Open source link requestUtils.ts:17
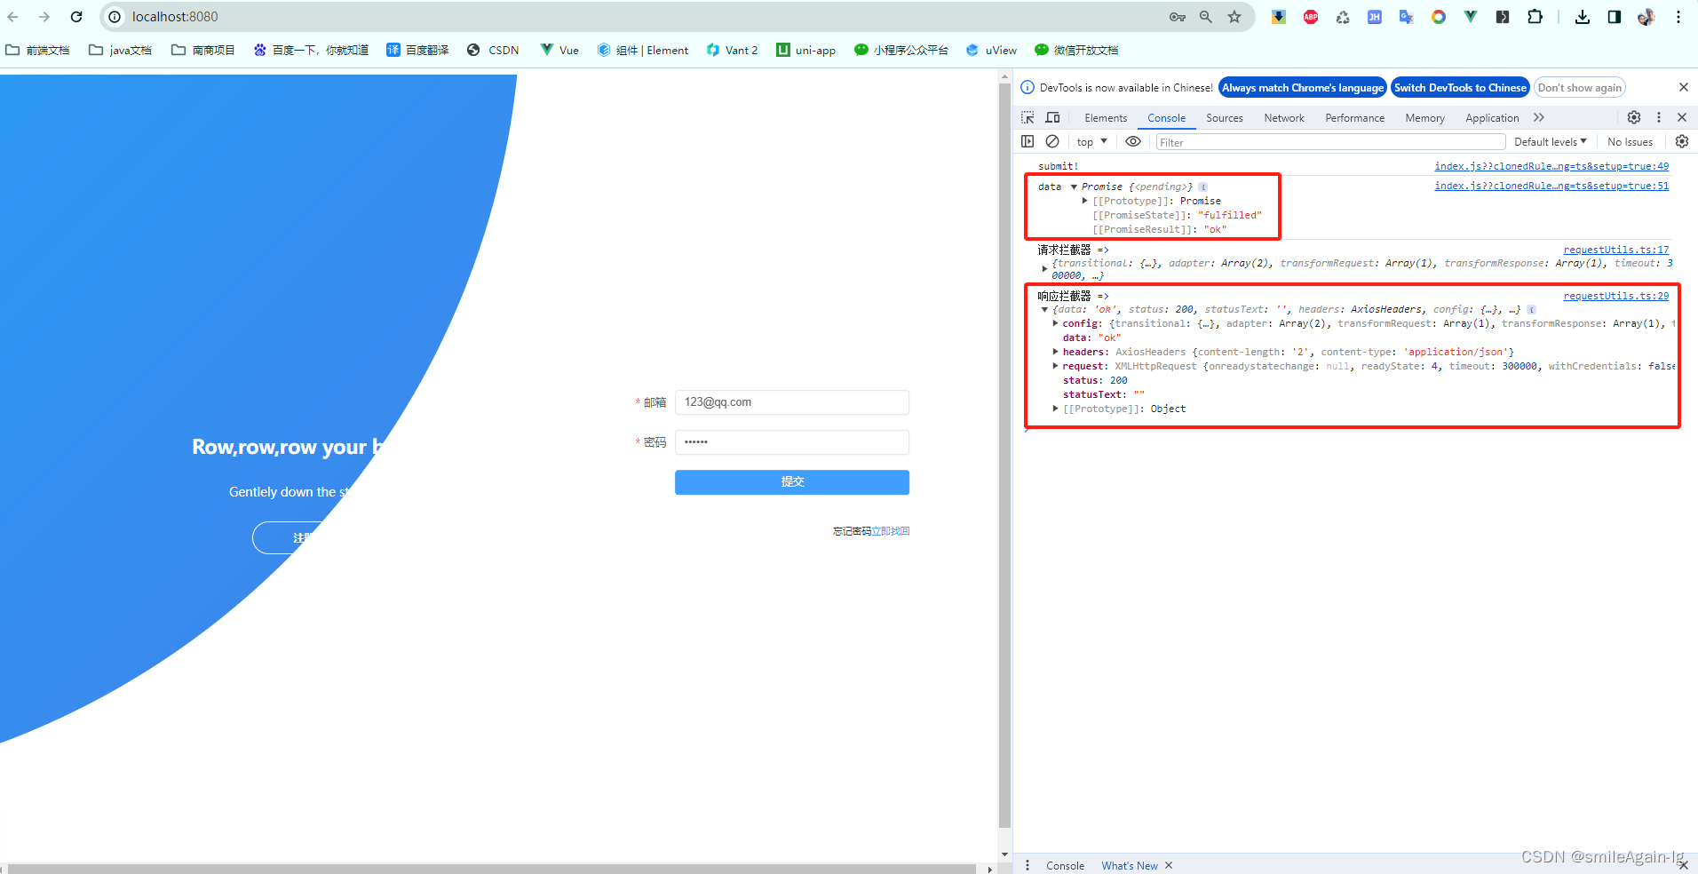Screen dimensions: 1698x874 pos(1616,250)
